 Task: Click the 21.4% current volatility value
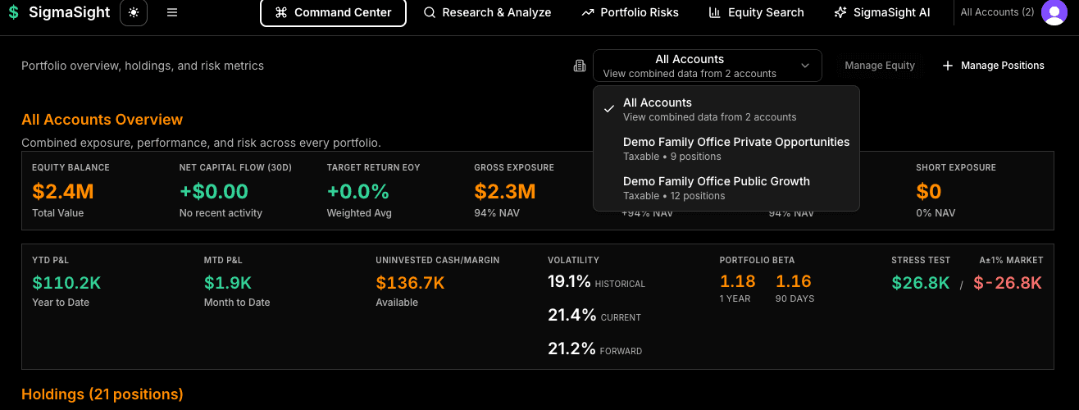pyautogui.click(x=571, y=316)
